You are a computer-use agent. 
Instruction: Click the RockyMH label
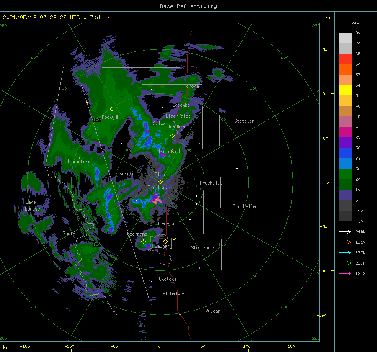(111, 117)
